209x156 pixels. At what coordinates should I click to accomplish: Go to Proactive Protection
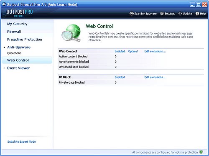pos(25,40)
